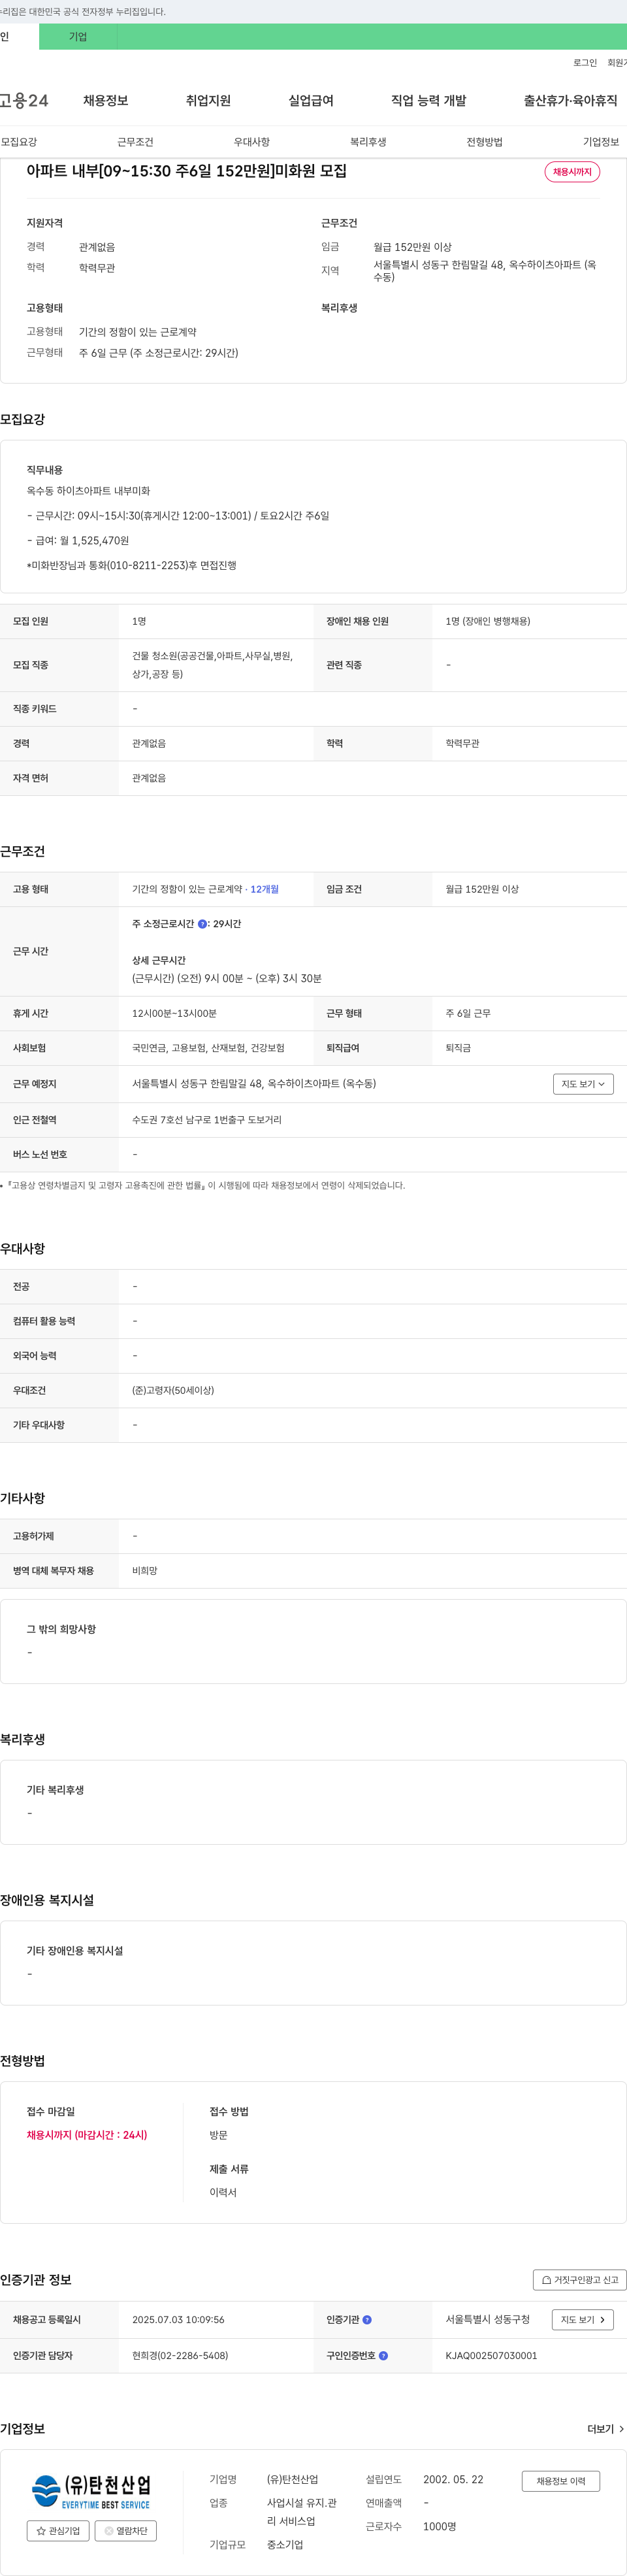Click the 중소기업 company size value

pyautogui.click(x=285, y=2544)
